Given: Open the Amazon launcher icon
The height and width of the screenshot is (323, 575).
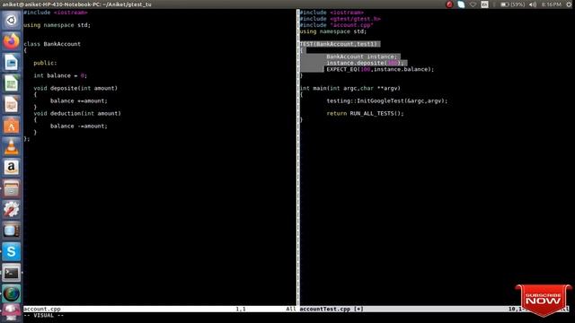Looking at the screenshot, I should coord(11,168).
